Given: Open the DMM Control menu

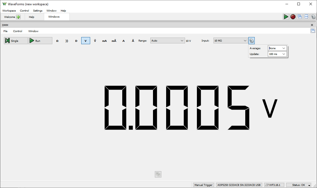Looking at the screenshot, I should pos(18,31).
